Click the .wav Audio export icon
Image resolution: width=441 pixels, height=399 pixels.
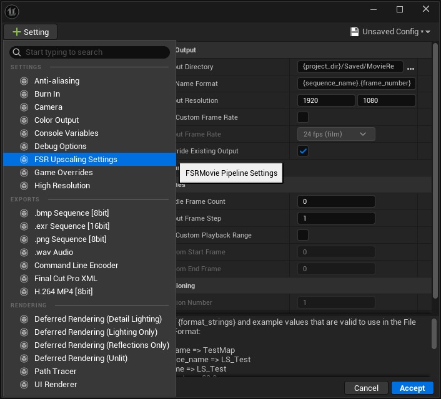click(24, 252)
